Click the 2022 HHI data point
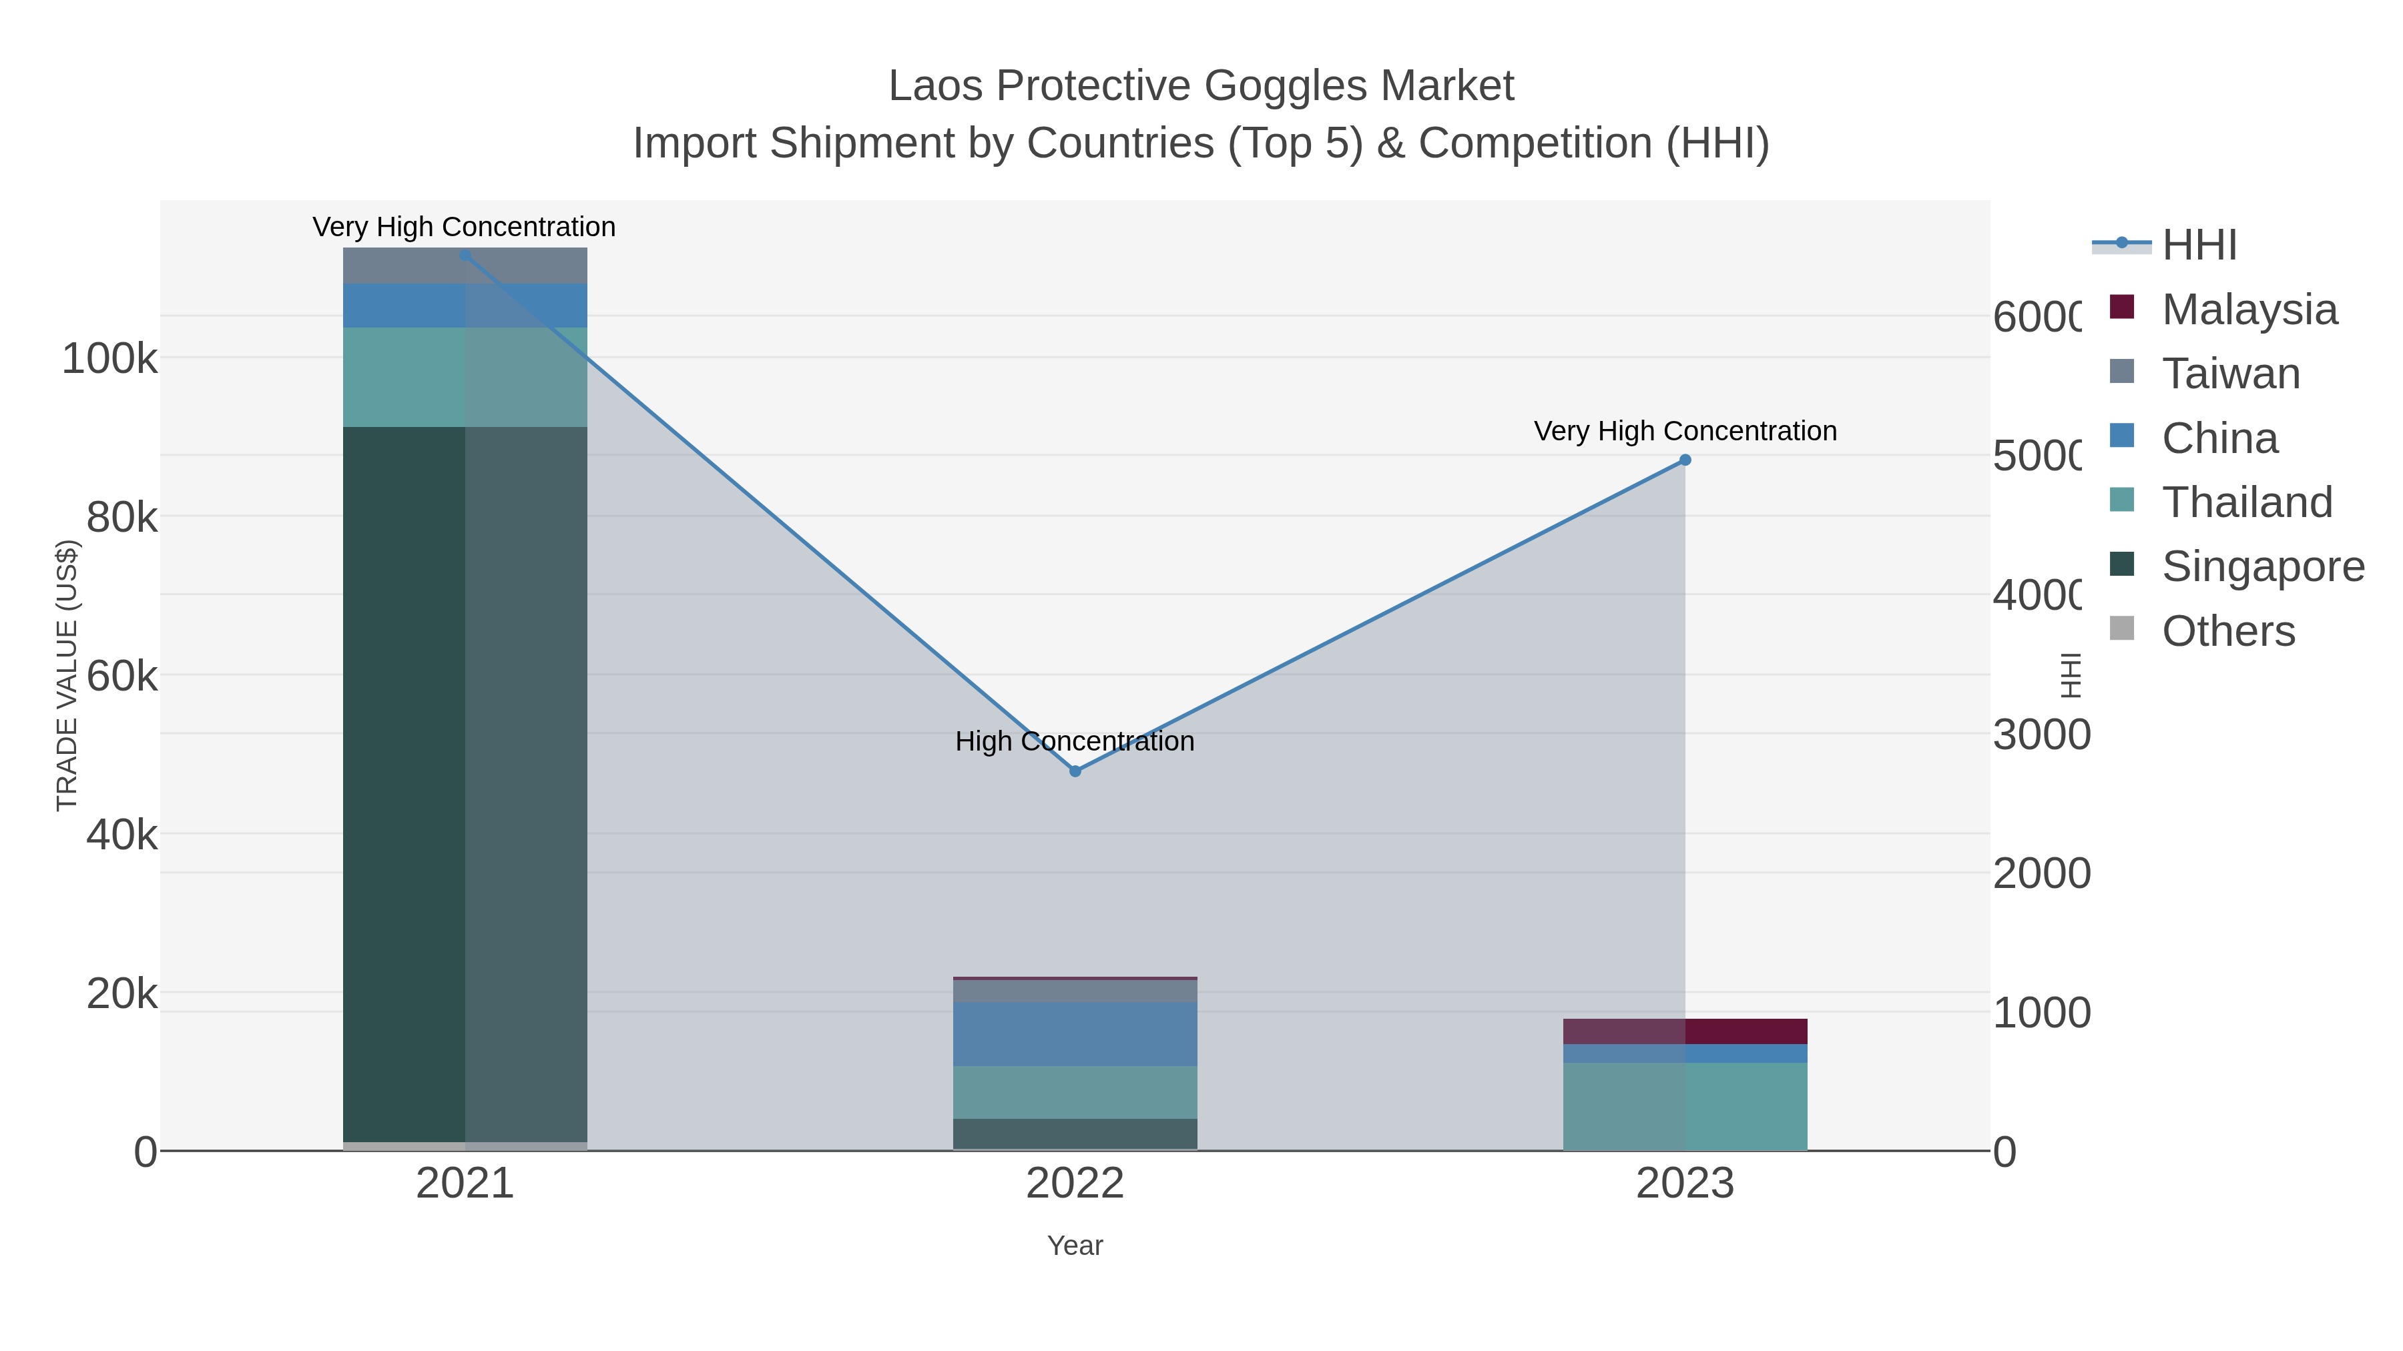Image resolution: width=2403 pixels, height=1351 pixels. tap(1075, 771)
